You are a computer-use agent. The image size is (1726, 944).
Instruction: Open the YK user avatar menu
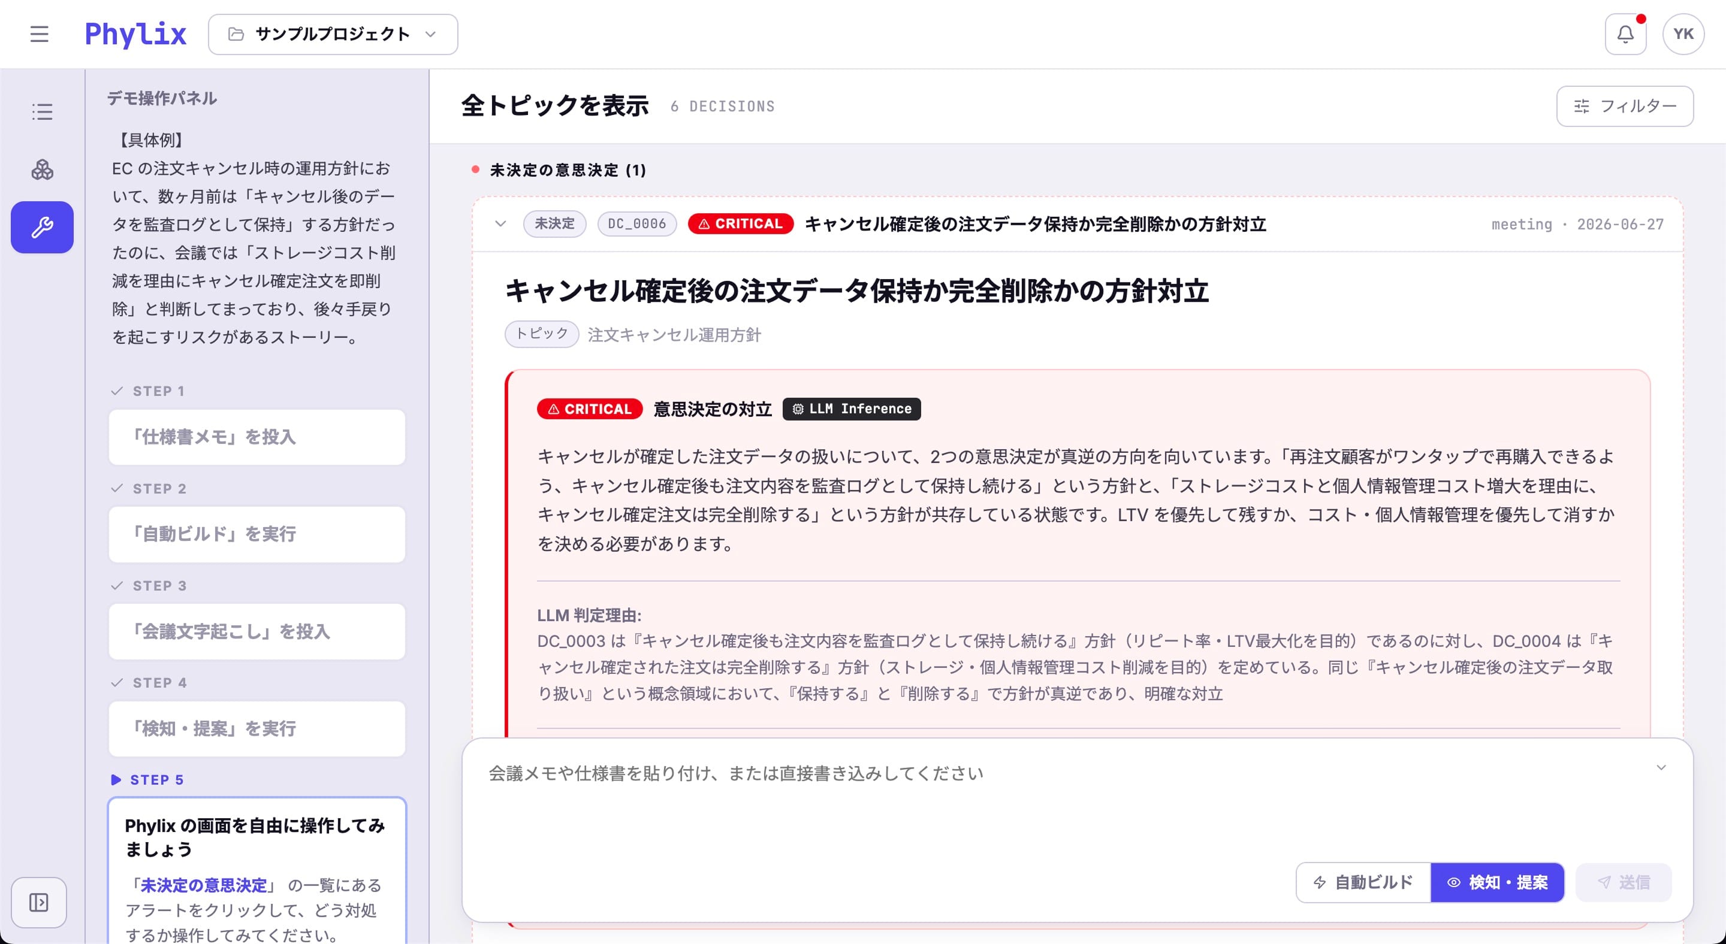click(x=1683, y=34)
